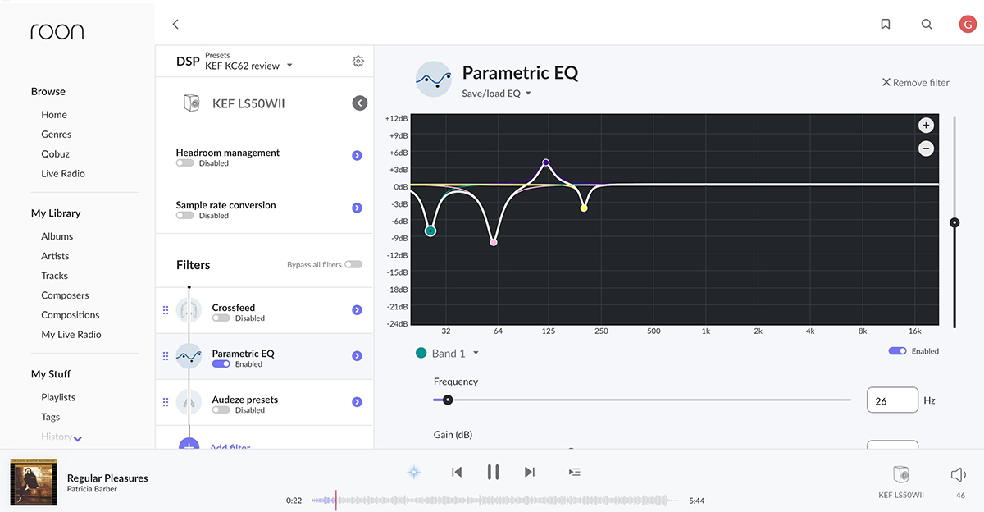Collapse the KEF LS50WII panel arrow
984x512 pixels.
point(359,103)
